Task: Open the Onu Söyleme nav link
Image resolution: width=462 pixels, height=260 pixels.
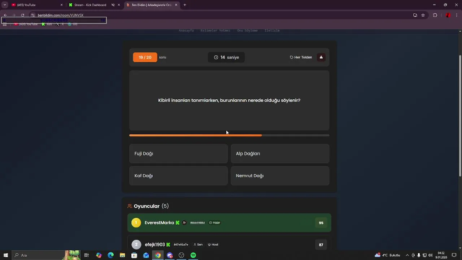Action: [x=247, y=31]
